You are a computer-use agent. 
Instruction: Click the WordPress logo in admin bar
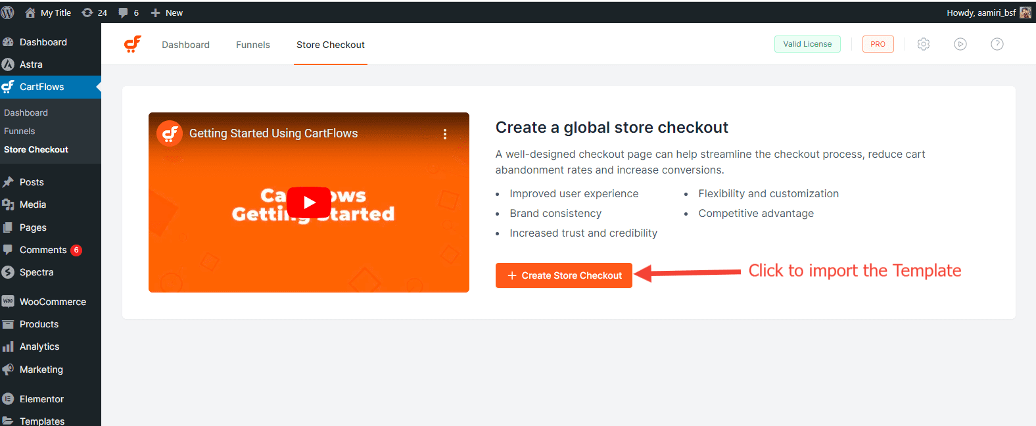coord(8,12)
